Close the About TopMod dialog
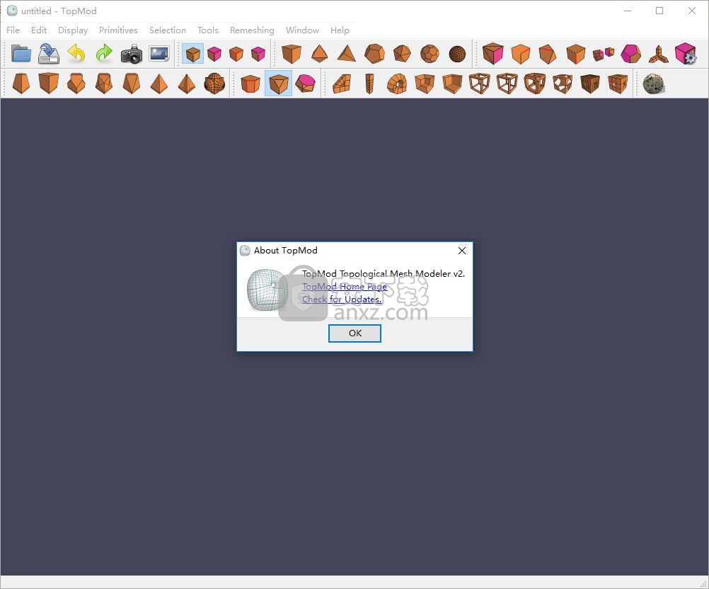The height and width of the screenshot is (589, 709). coord(461,251)
